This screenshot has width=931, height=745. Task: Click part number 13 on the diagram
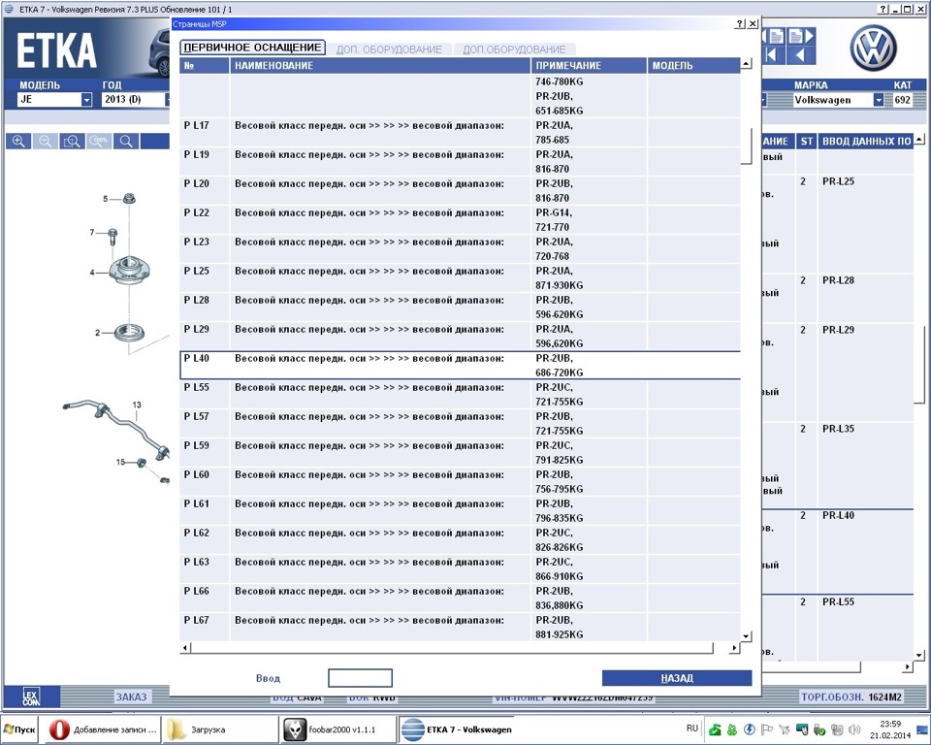tap(137, 405)
